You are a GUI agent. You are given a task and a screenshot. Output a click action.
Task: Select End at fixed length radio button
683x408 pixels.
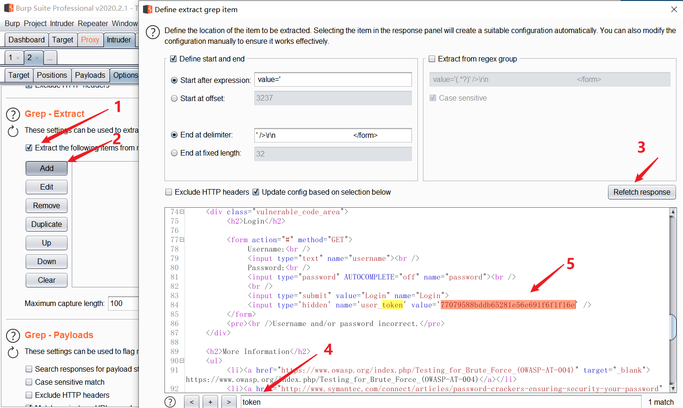(x=174, y=153)
